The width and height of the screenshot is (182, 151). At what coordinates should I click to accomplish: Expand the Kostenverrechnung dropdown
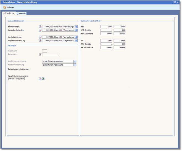pyautogui.click(x=75, y=65)
